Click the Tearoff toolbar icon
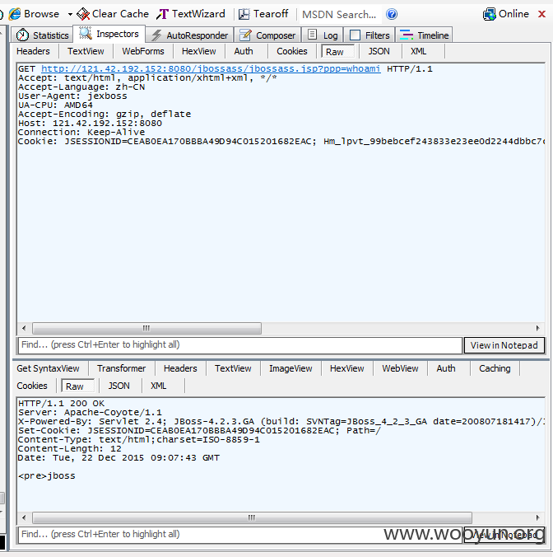Viewport: 553px width, 557px height. [x=244, y=14]
